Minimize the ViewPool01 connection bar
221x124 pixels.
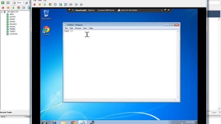(x=162, y=10)
